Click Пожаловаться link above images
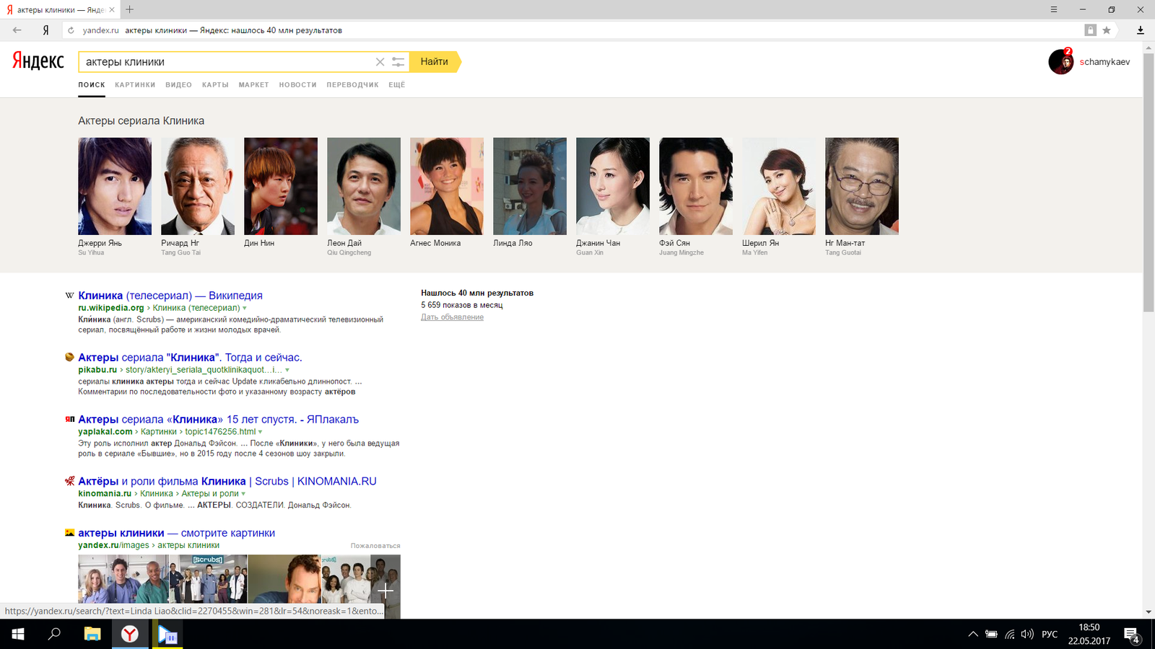1155x649 pixels. click(375, 546)
